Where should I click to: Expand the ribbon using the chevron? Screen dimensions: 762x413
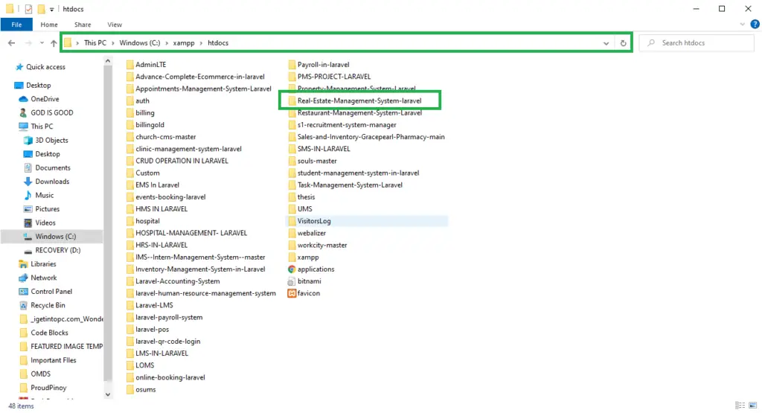tap(741, 25)
